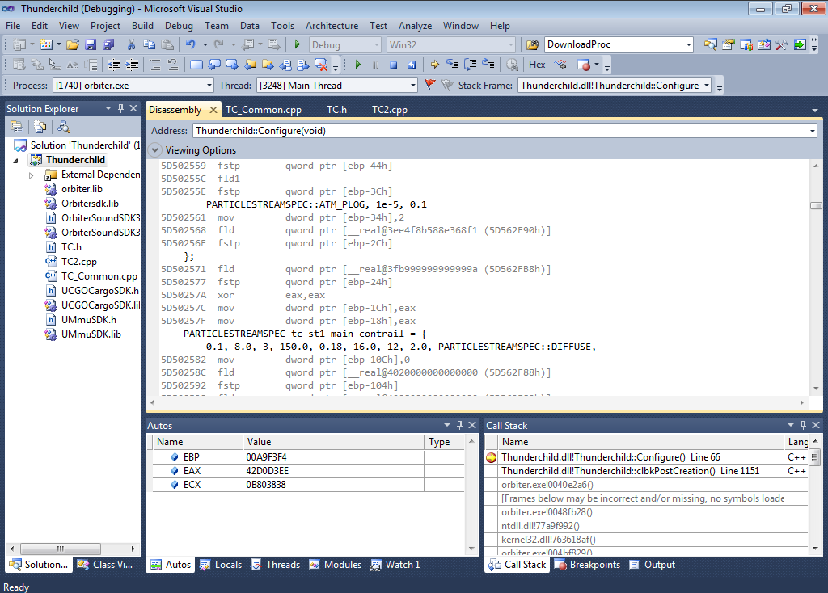Click the Cut scissors icon
This screenshot has height=593, width=828.
pyautogui.click(x=132, y=45)
